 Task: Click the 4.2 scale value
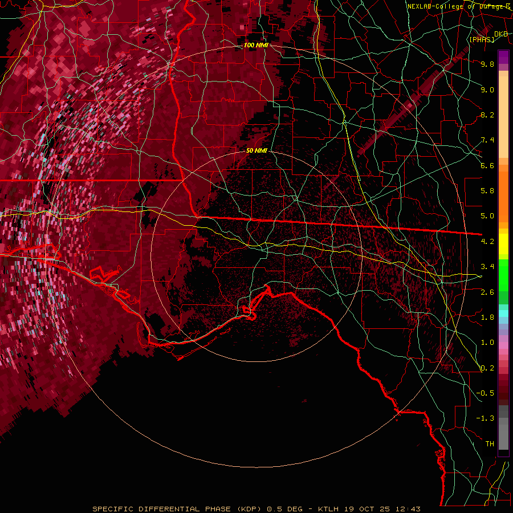pos(487,242)
